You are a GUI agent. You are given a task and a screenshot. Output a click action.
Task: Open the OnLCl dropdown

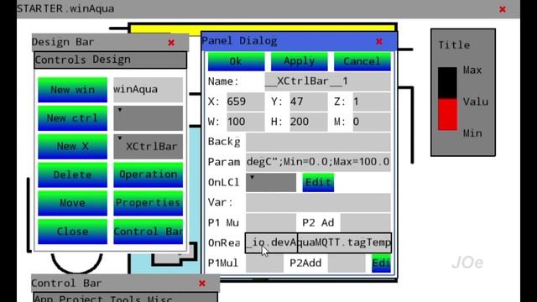[x=271, y=182]
